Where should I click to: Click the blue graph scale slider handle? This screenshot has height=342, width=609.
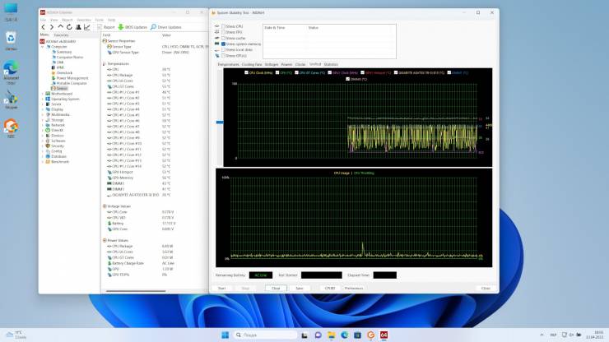click(x=220, y=122)
